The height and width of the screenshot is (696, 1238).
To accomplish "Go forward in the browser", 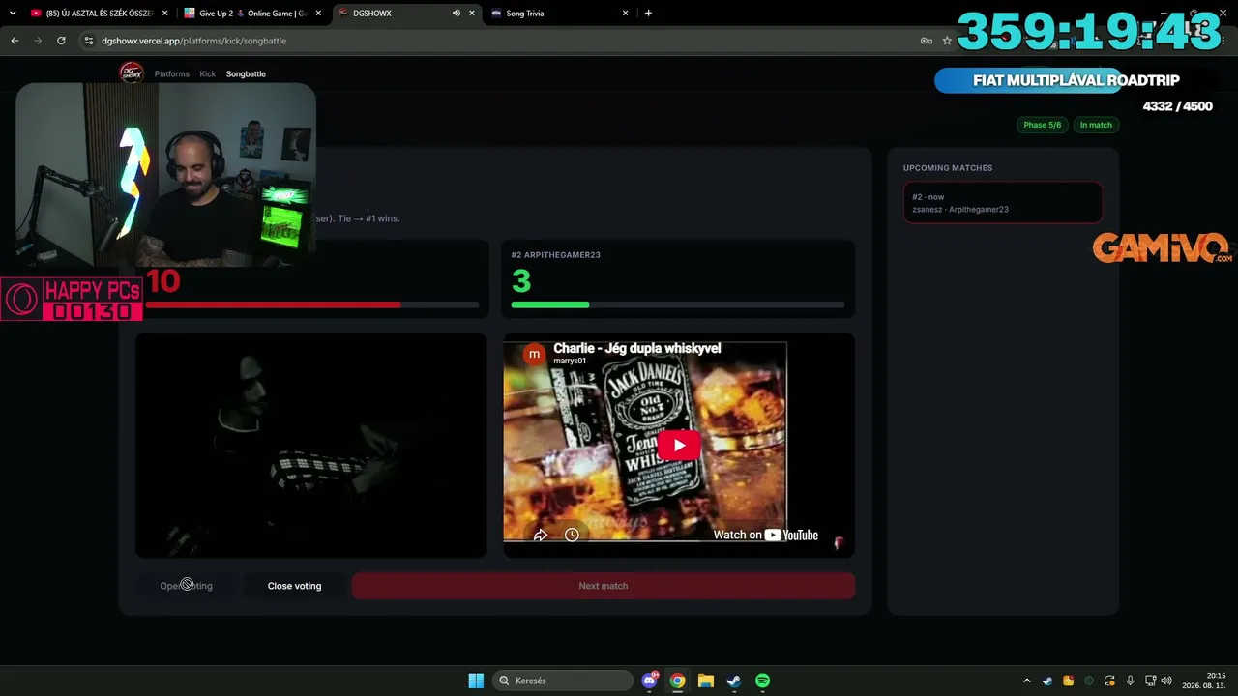I will pyautogui.click(x=38, y=41).
